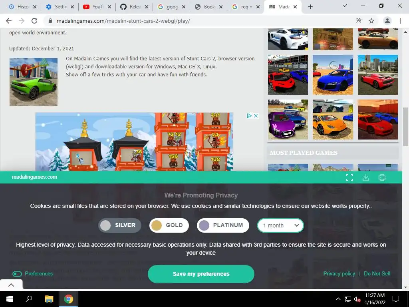Close the History tab
409x307 pixels.
35,7
